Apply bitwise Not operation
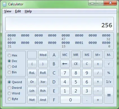 [32, 100]
